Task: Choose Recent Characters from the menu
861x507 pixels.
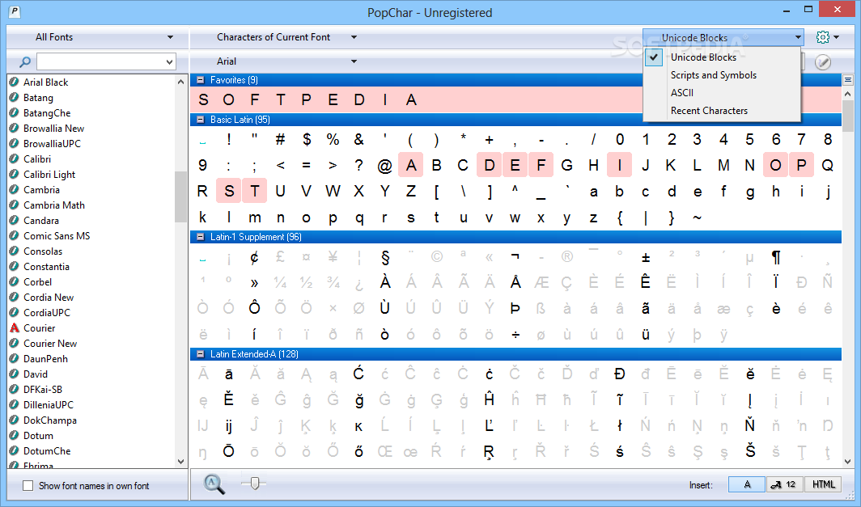Action: pos(709,110)
